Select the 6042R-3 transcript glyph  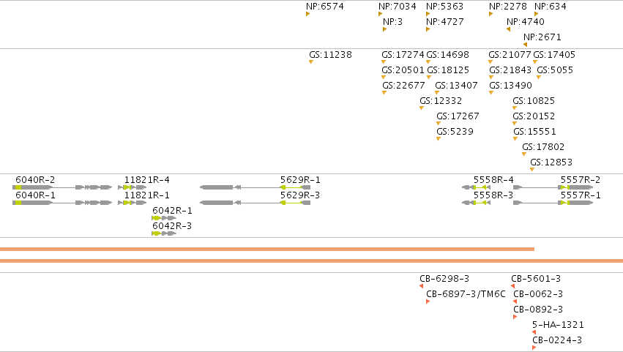click(164, 233)
